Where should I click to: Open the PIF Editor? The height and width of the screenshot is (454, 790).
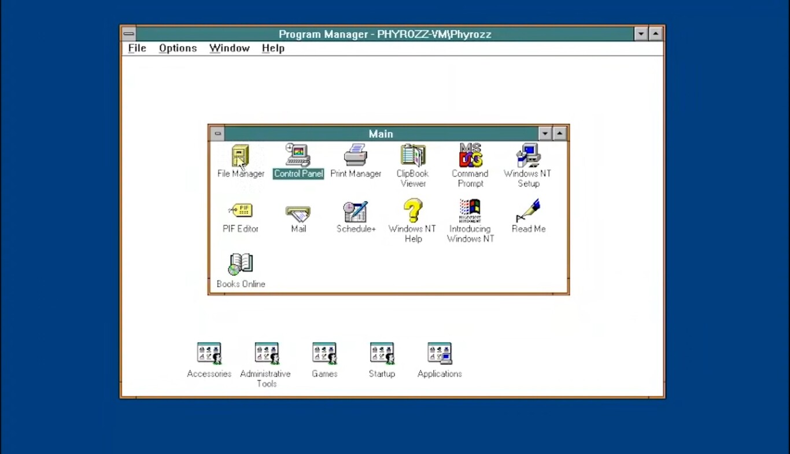point(241,210)
